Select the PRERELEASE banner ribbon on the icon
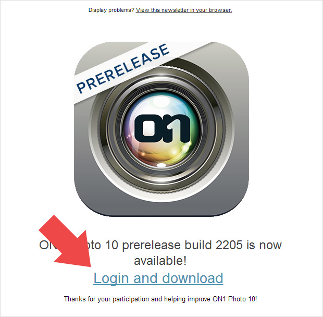 pyautogui.click(x=123, y=68)
